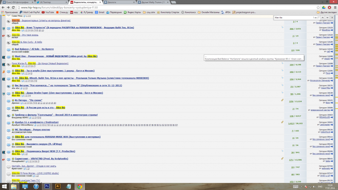Open thread Bad Balance / Al Solo На Капоте

(x=34, y=49)
